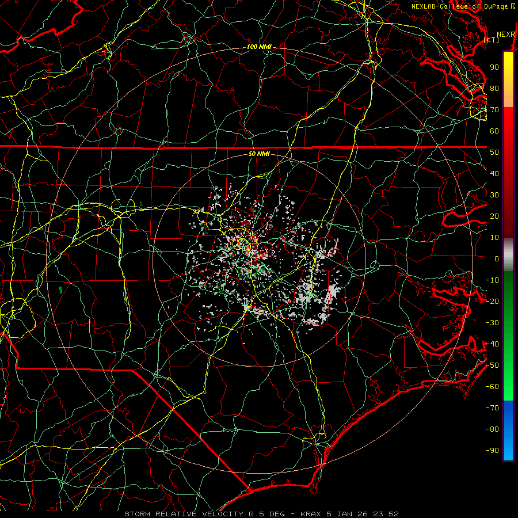Click the -70 scale value
518x518 pixels.
pos(492,408)
